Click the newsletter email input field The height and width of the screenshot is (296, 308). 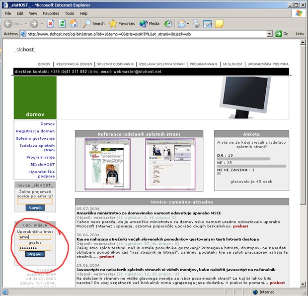click(35, 201)
